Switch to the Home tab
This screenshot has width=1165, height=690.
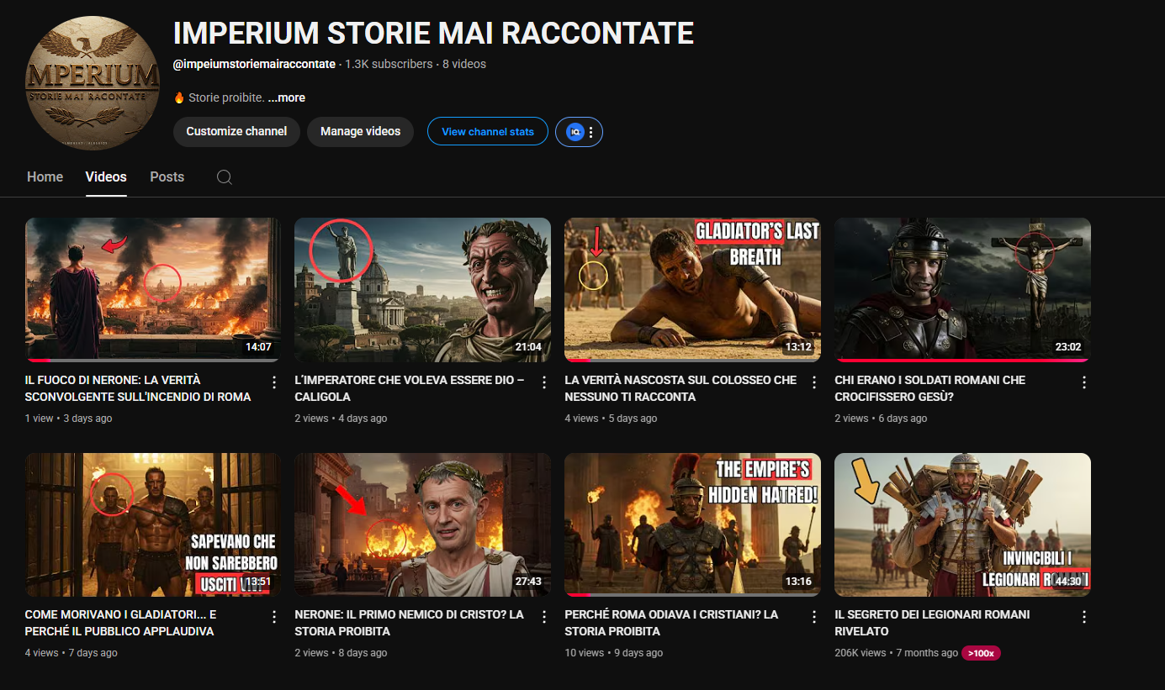(x=45, y=176)
